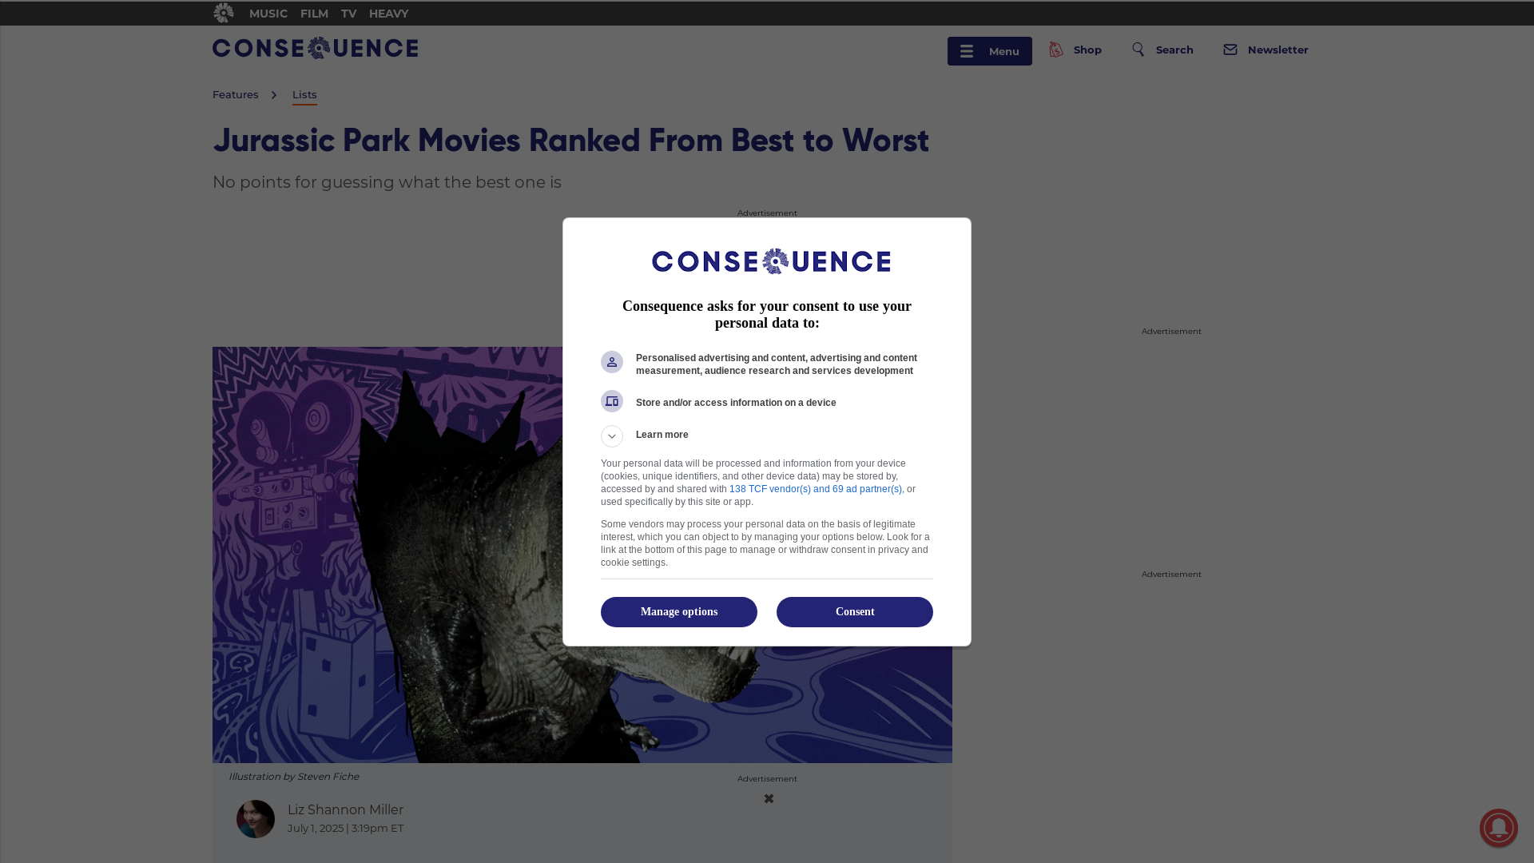Click the Consequence logo in consent dialog
1534x863 pixels.
(x=771, y=261)
